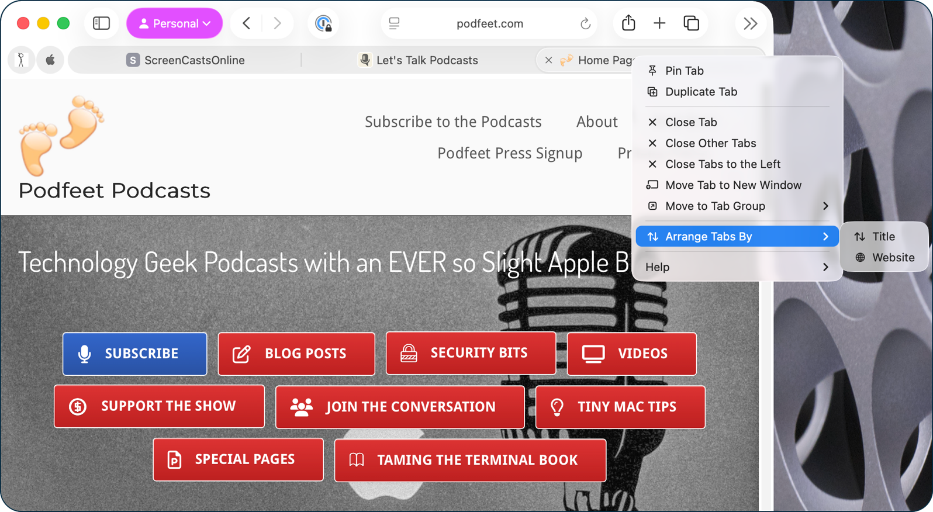Arrange tabs by Website
This screenshot has width=933, height=512.
point(884,258)
